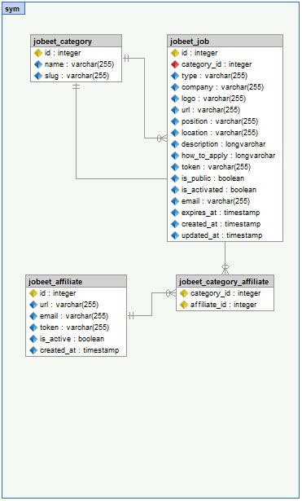302x501 pixels.
Task: Click the yellow primary key icon in jobeet_category
Action: [38, 53]
